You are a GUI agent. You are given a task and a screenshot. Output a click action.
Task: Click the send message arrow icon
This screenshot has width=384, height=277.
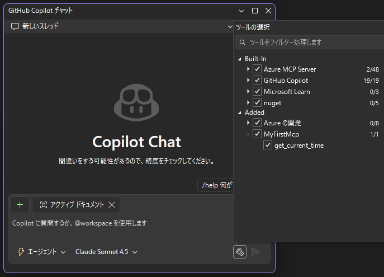pyautogui.click(x=255, y=252)
